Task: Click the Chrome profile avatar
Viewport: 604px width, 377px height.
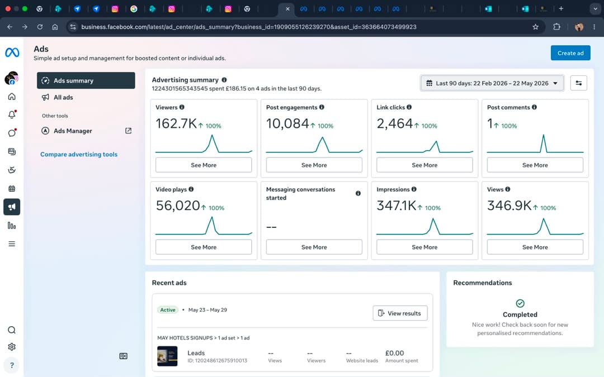Action: (579, 27)
